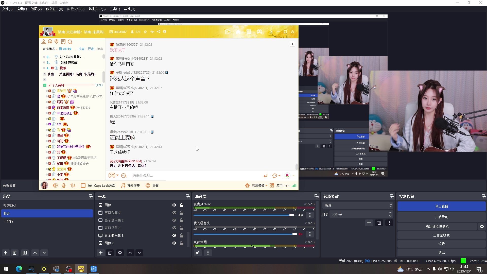Add a new source with plus button
The image size is (487, 274).
(101, 253)
